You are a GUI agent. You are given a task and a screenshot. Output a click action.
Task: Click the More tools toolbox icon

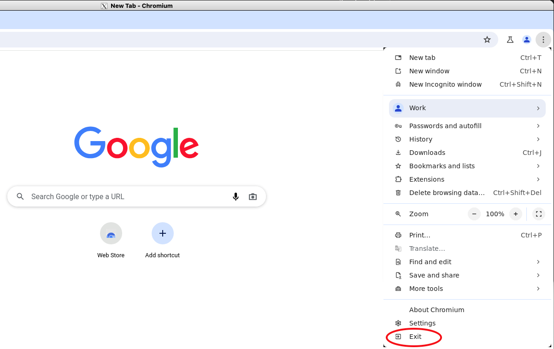398,289
